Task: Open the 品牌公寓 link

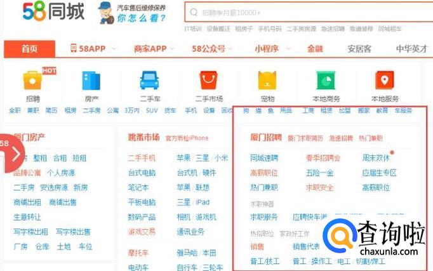Action: (x=27, y=173)
